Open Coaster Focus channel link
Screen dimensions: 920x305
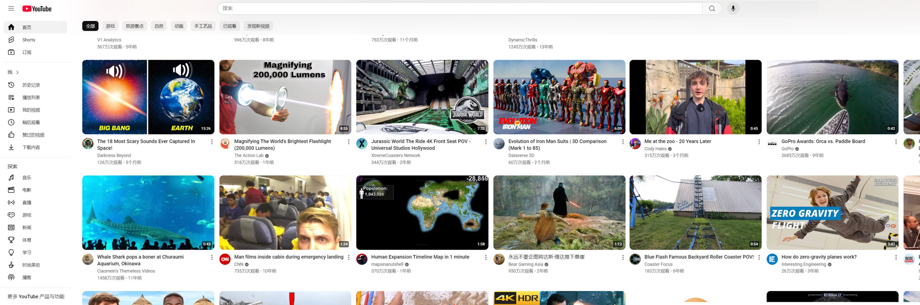(658, 264)
